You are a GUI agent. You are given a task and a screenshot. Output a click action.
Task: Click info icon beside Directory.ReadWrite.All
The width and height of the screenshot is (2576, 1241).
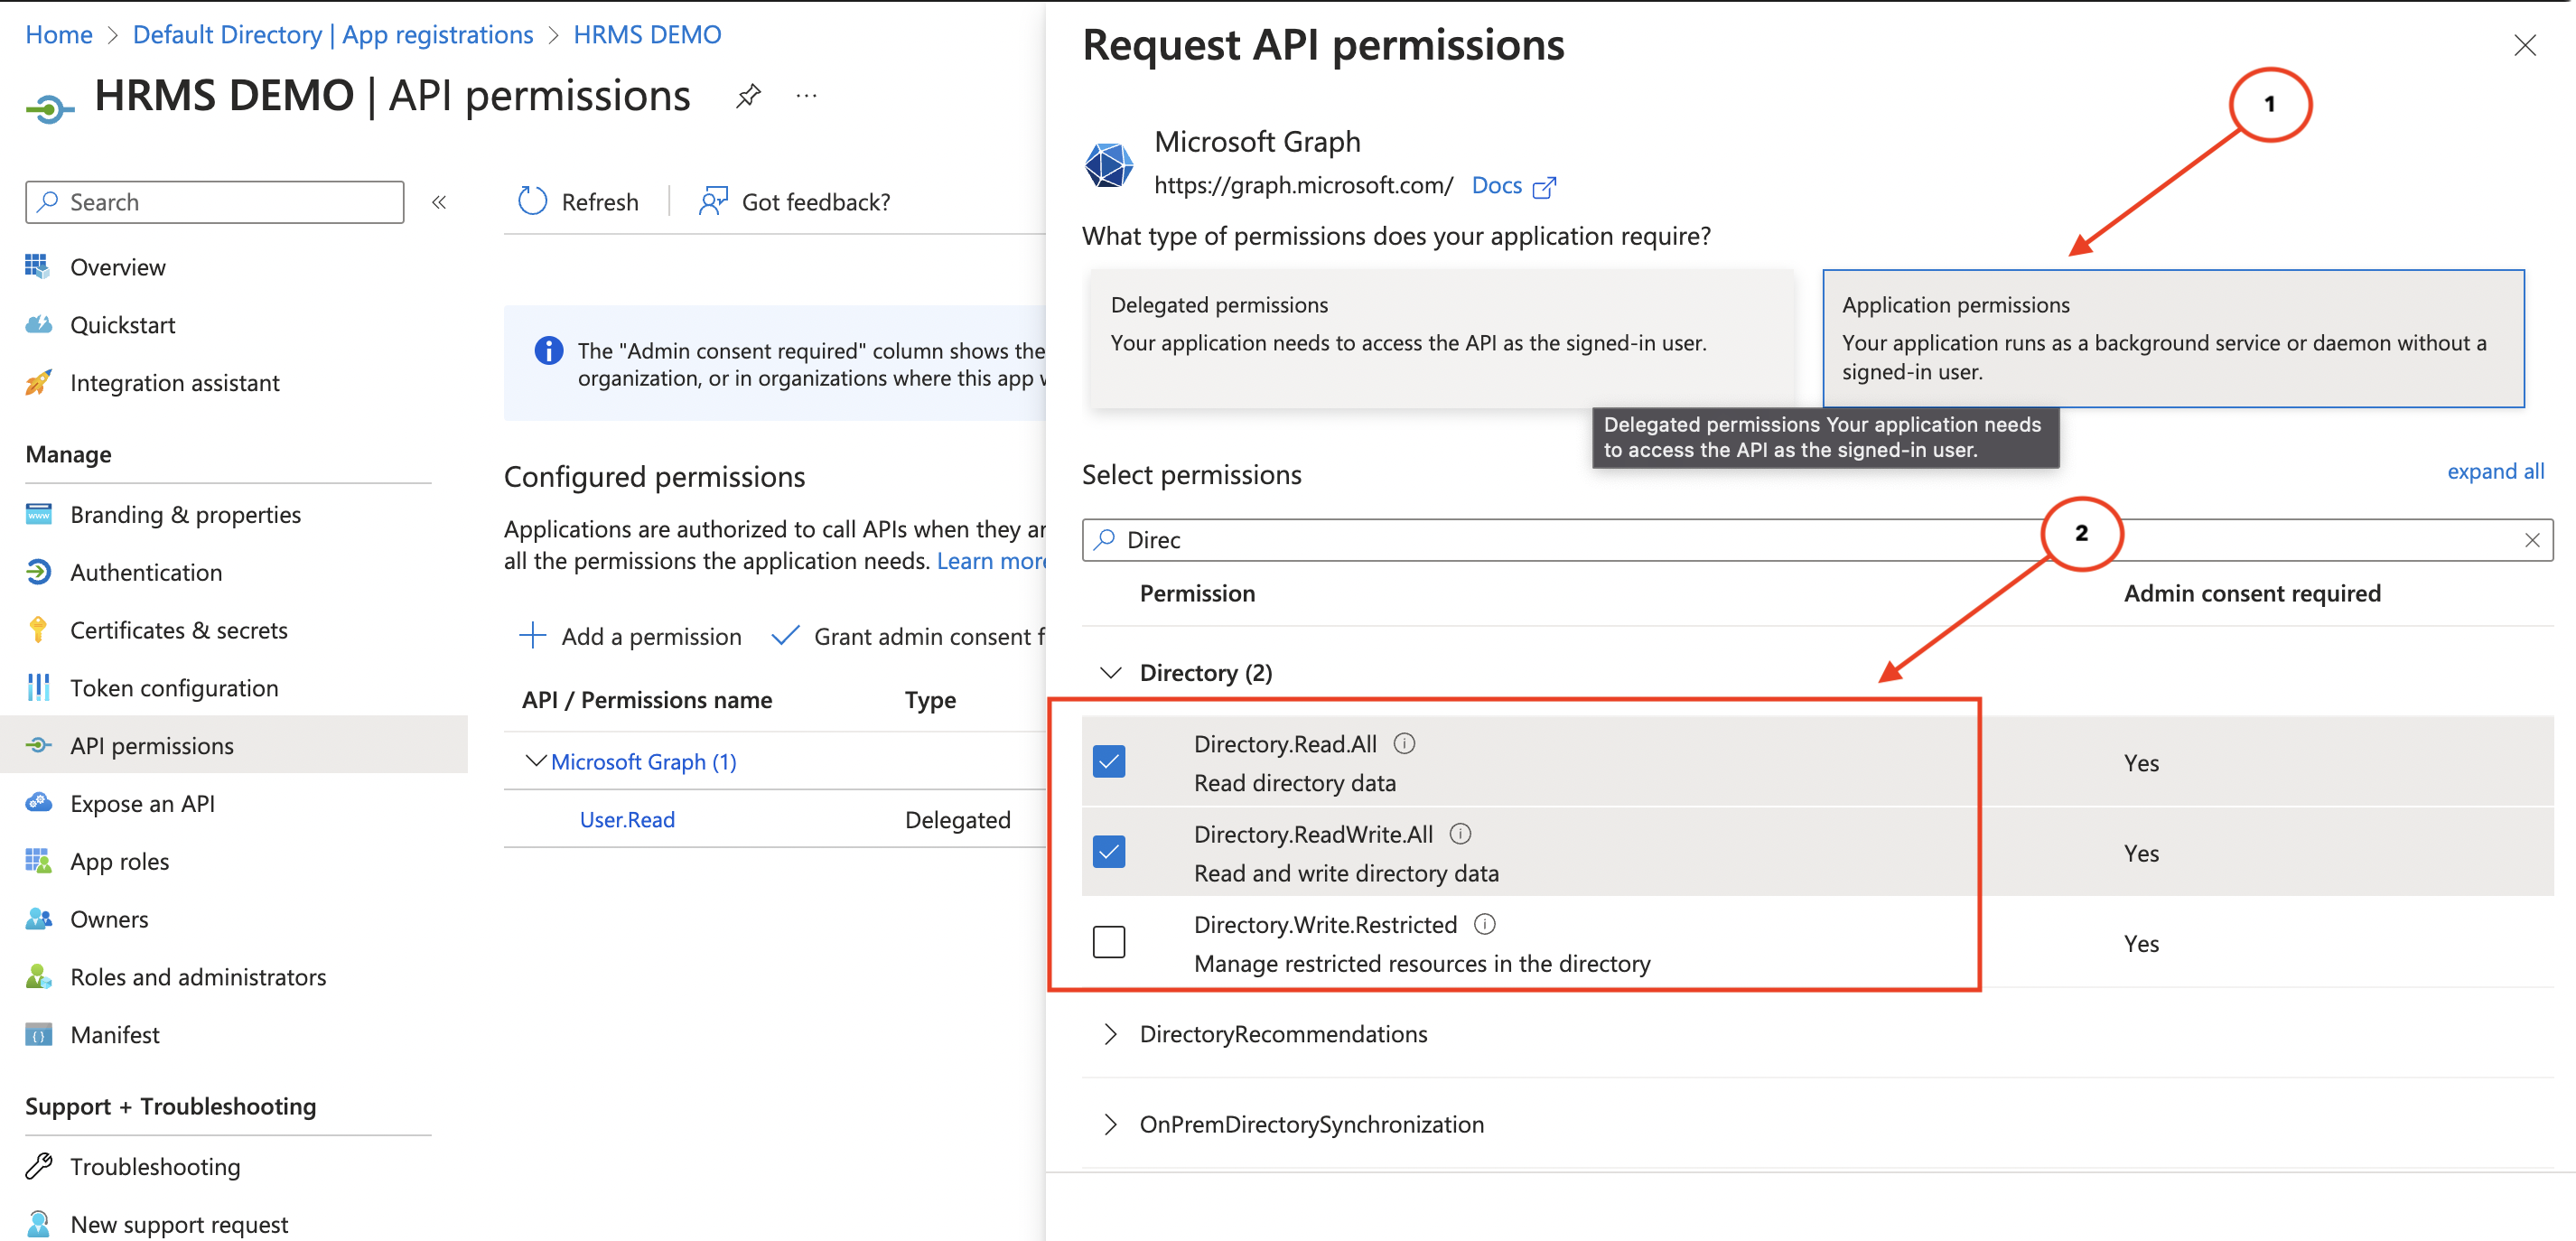[x=1460, y=833]
